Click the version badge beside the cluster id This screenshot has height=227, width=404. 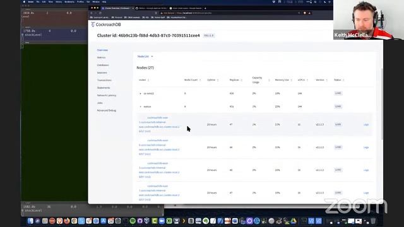pyautogui.click(x=209, y=35)
